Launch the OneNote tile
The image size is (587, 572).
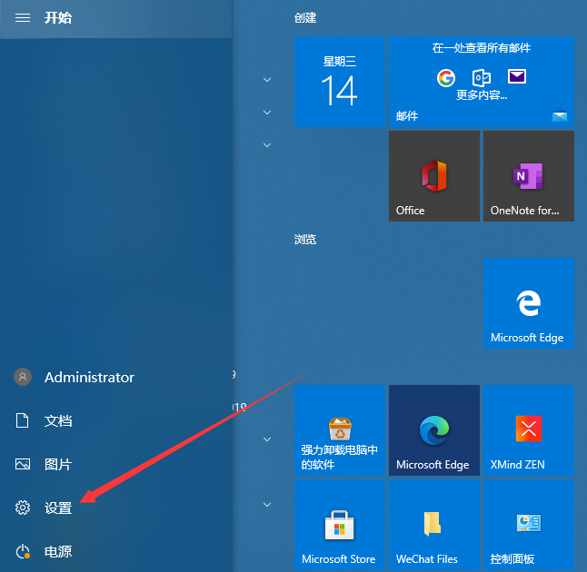click(528, 175)
